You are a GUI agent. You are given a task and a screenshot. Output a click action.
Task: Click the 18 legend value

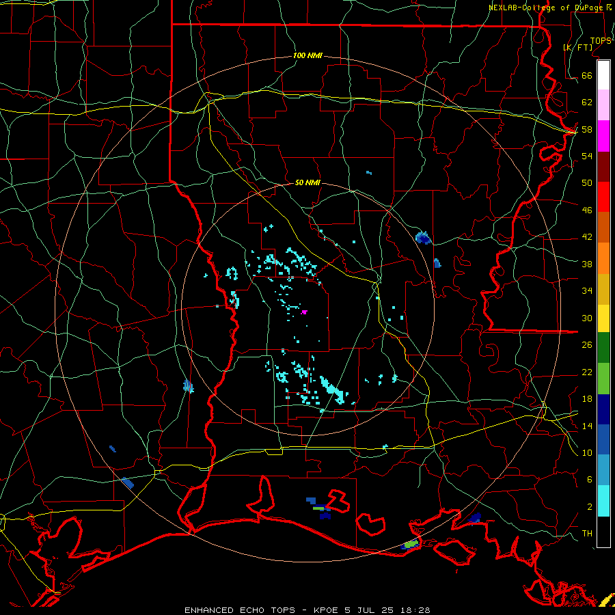587,399
